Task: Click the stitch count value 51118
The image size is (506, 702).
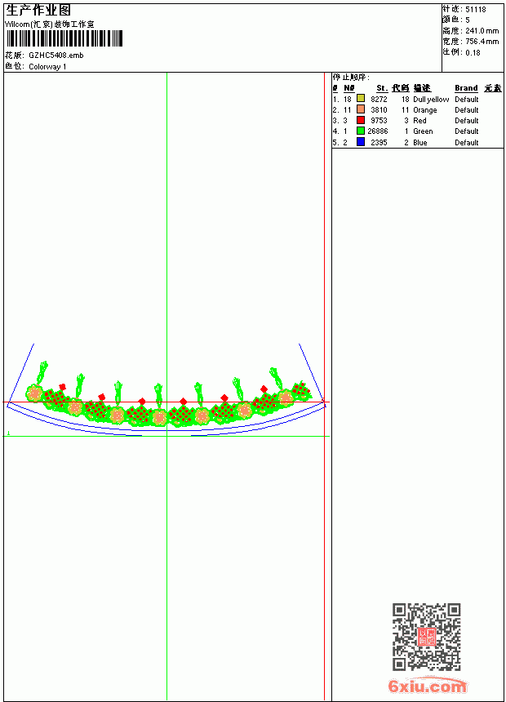Action: [x=476, y=10]
